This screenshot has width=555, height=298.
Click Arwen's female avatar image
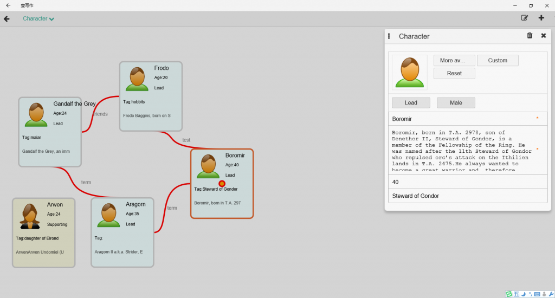(x=29, y=216)
